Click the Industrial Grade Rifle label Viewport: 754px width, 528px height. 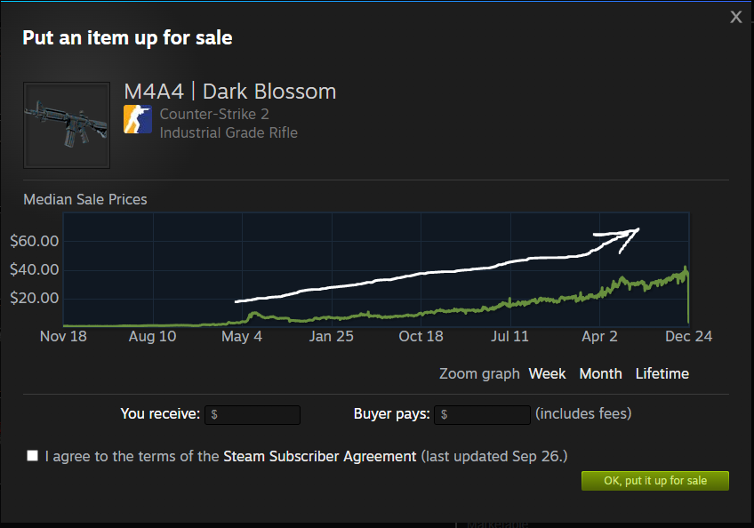tap(229, 132)
